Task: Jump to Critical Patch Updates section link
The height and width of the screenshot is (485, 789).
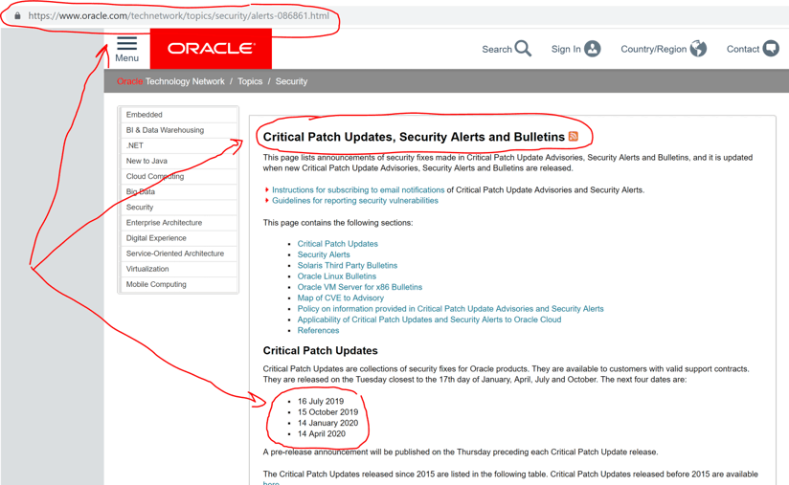Action: [x=338, y=244]
